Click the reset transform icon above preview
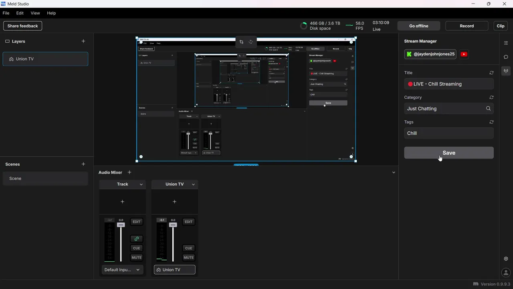Image resolution: width=513 pixels, height=289 pixels. click(251, 42)
